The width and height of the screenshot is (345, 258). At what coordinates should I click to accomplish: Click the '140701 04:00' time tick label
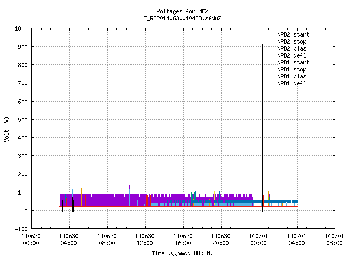[296, 240]
